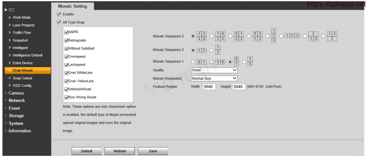The width and height of the screenshot is (367, 158).
Task: Uncheck the Enable checkbox
Action: [59, 14]
